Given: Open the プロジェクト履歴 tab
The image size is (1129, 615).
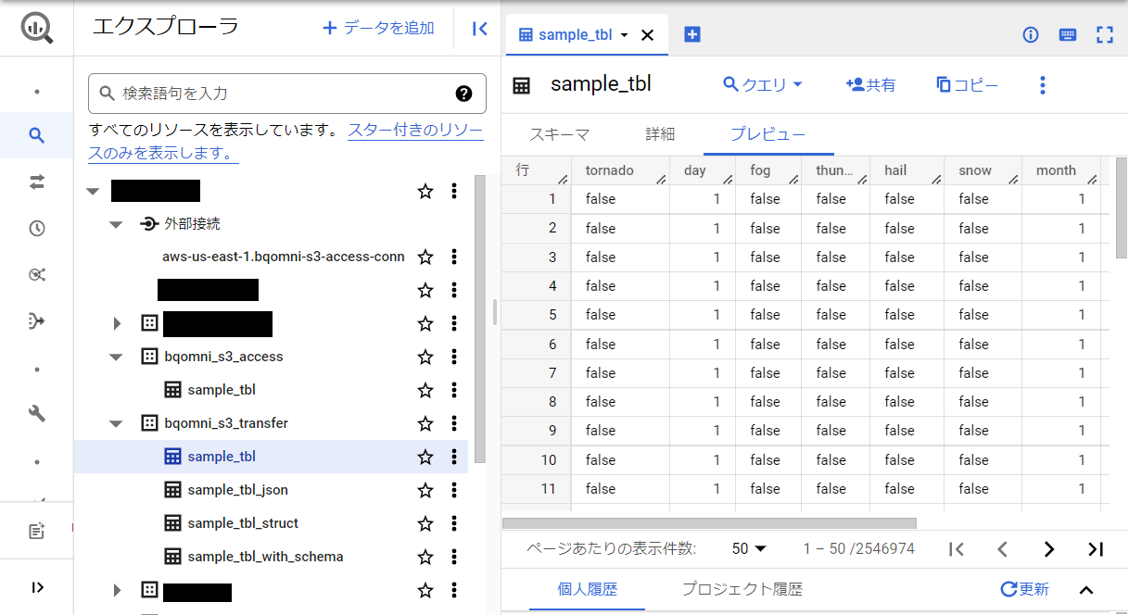Looking at the screenshot, I should pyautogui.click(x=742, y=590).
